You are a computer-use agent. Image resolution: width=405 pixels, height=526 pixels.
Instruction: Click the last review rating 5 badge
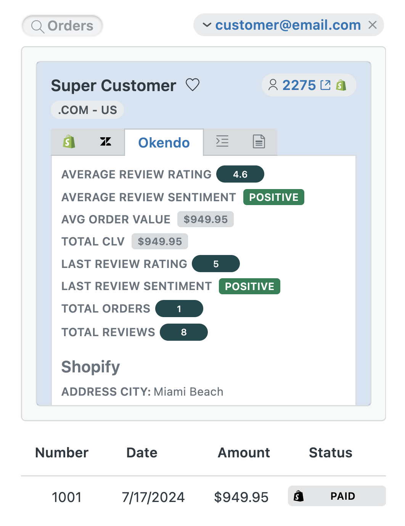(x=216, y=264)
